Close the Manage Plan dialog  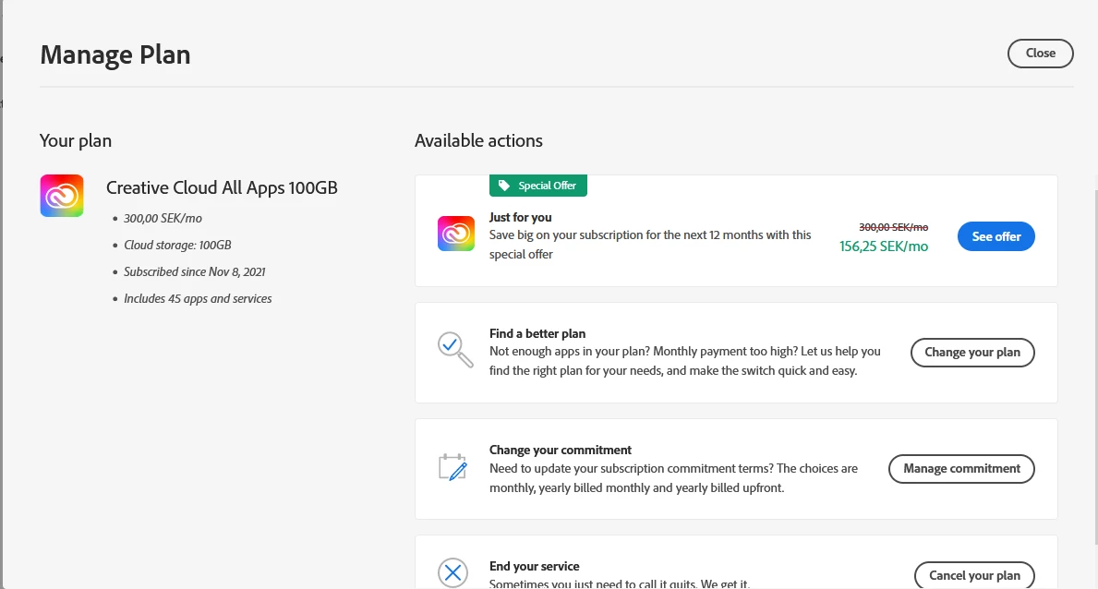(1040, 54)
